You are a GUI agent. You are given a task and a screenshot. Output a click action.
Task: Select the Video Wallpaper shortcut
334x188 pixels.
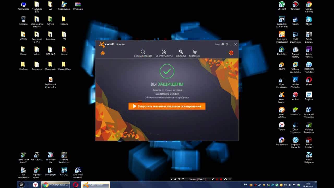tap(309, 158)
